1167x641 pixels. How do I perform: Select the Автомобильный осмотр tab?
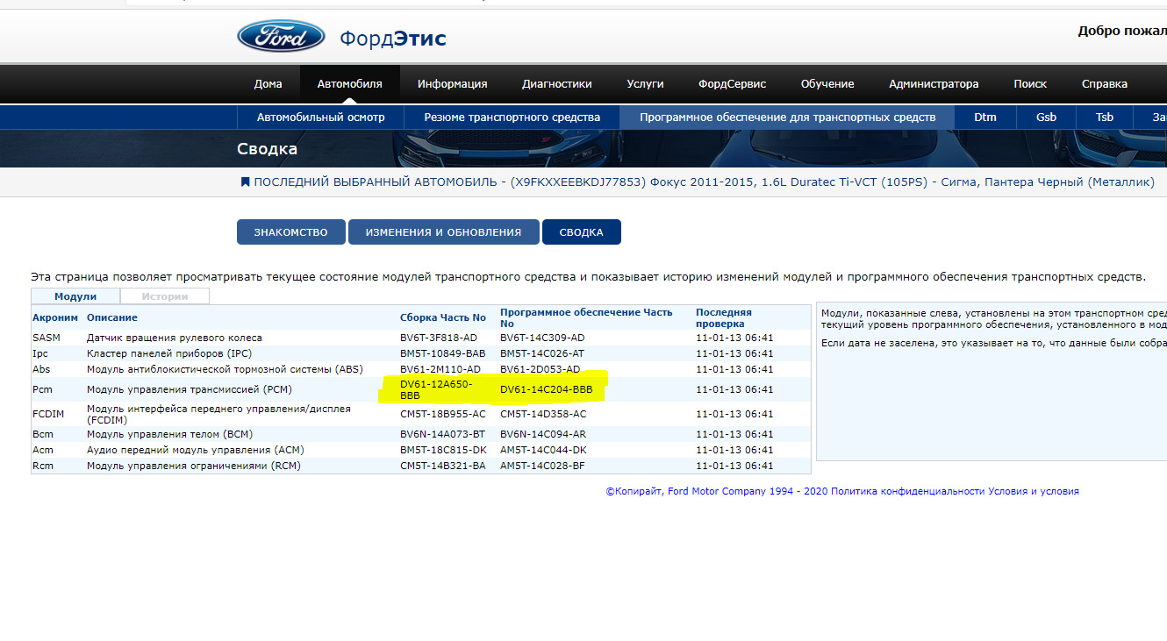[320, 116]
